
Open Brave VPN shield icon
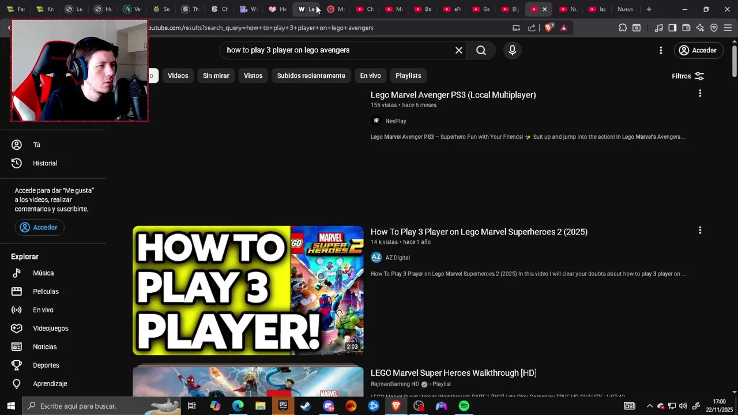(714, 28)
